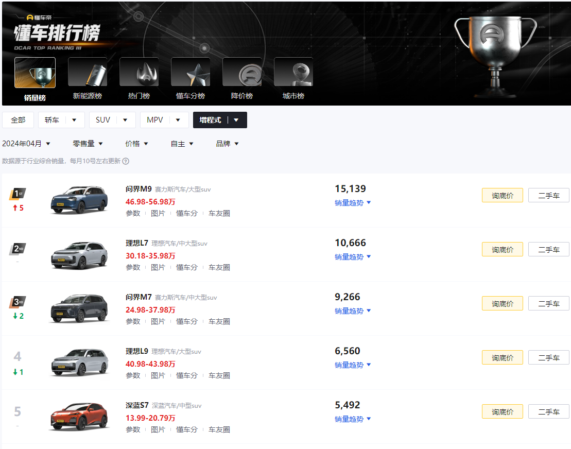Open 懂车分 link under 问界M7

click(187, 321)
